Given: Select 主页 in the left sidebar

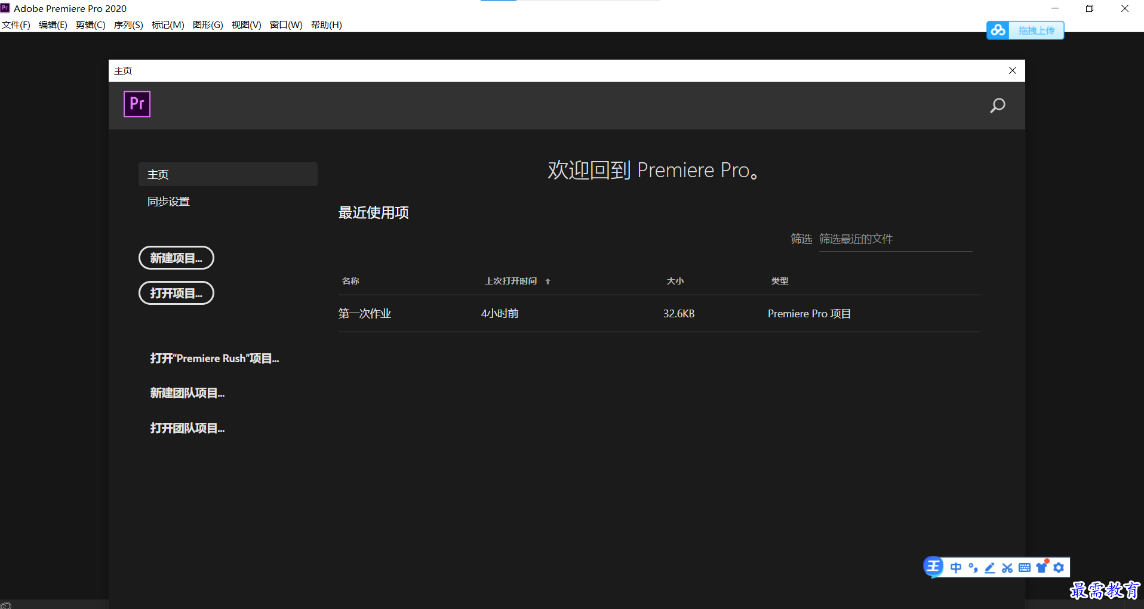Looking at the screenshot, I should pos(228,174).
